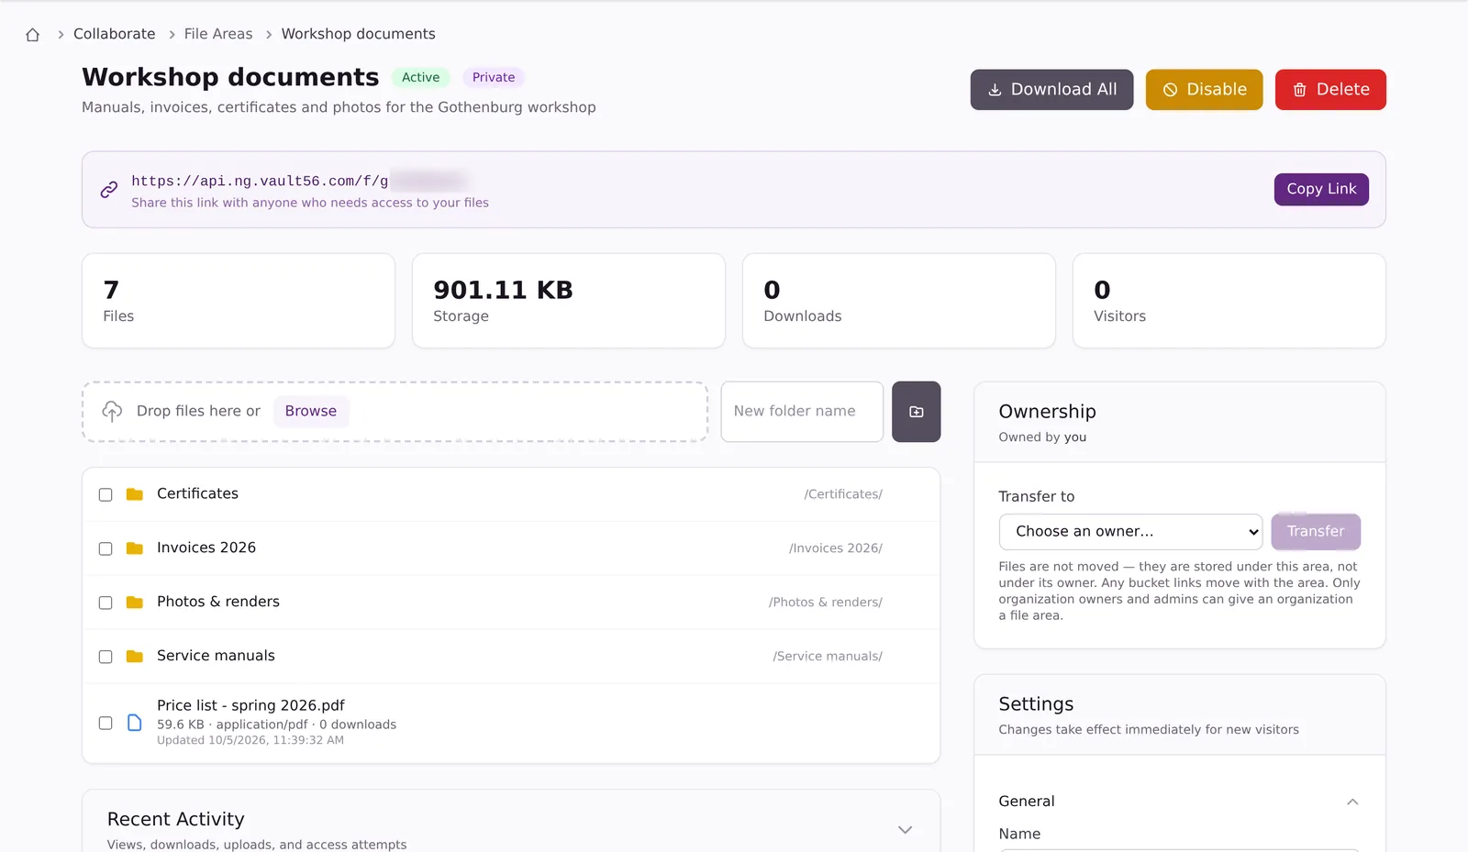
Task: Click the Download All button
Action: [x=1051, y=90]
